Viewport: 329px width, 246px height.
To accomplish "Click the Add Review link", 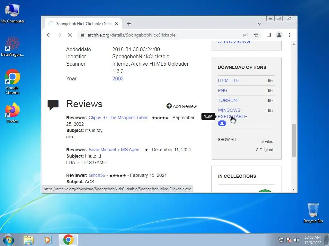I will tap(182, 106).
